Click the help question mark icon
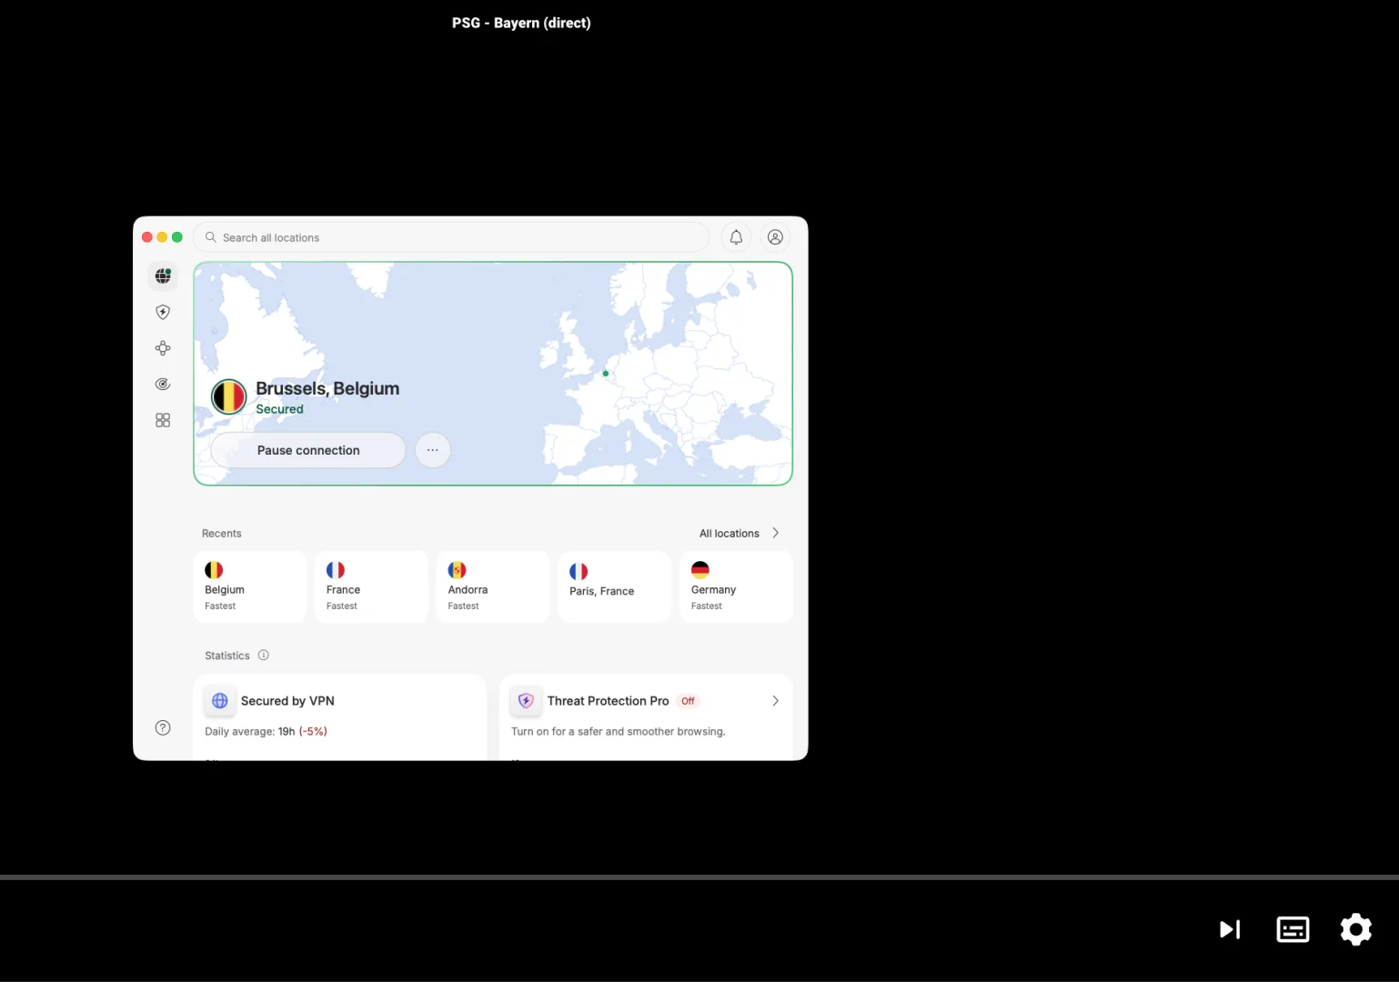 [x=163, y=727]
